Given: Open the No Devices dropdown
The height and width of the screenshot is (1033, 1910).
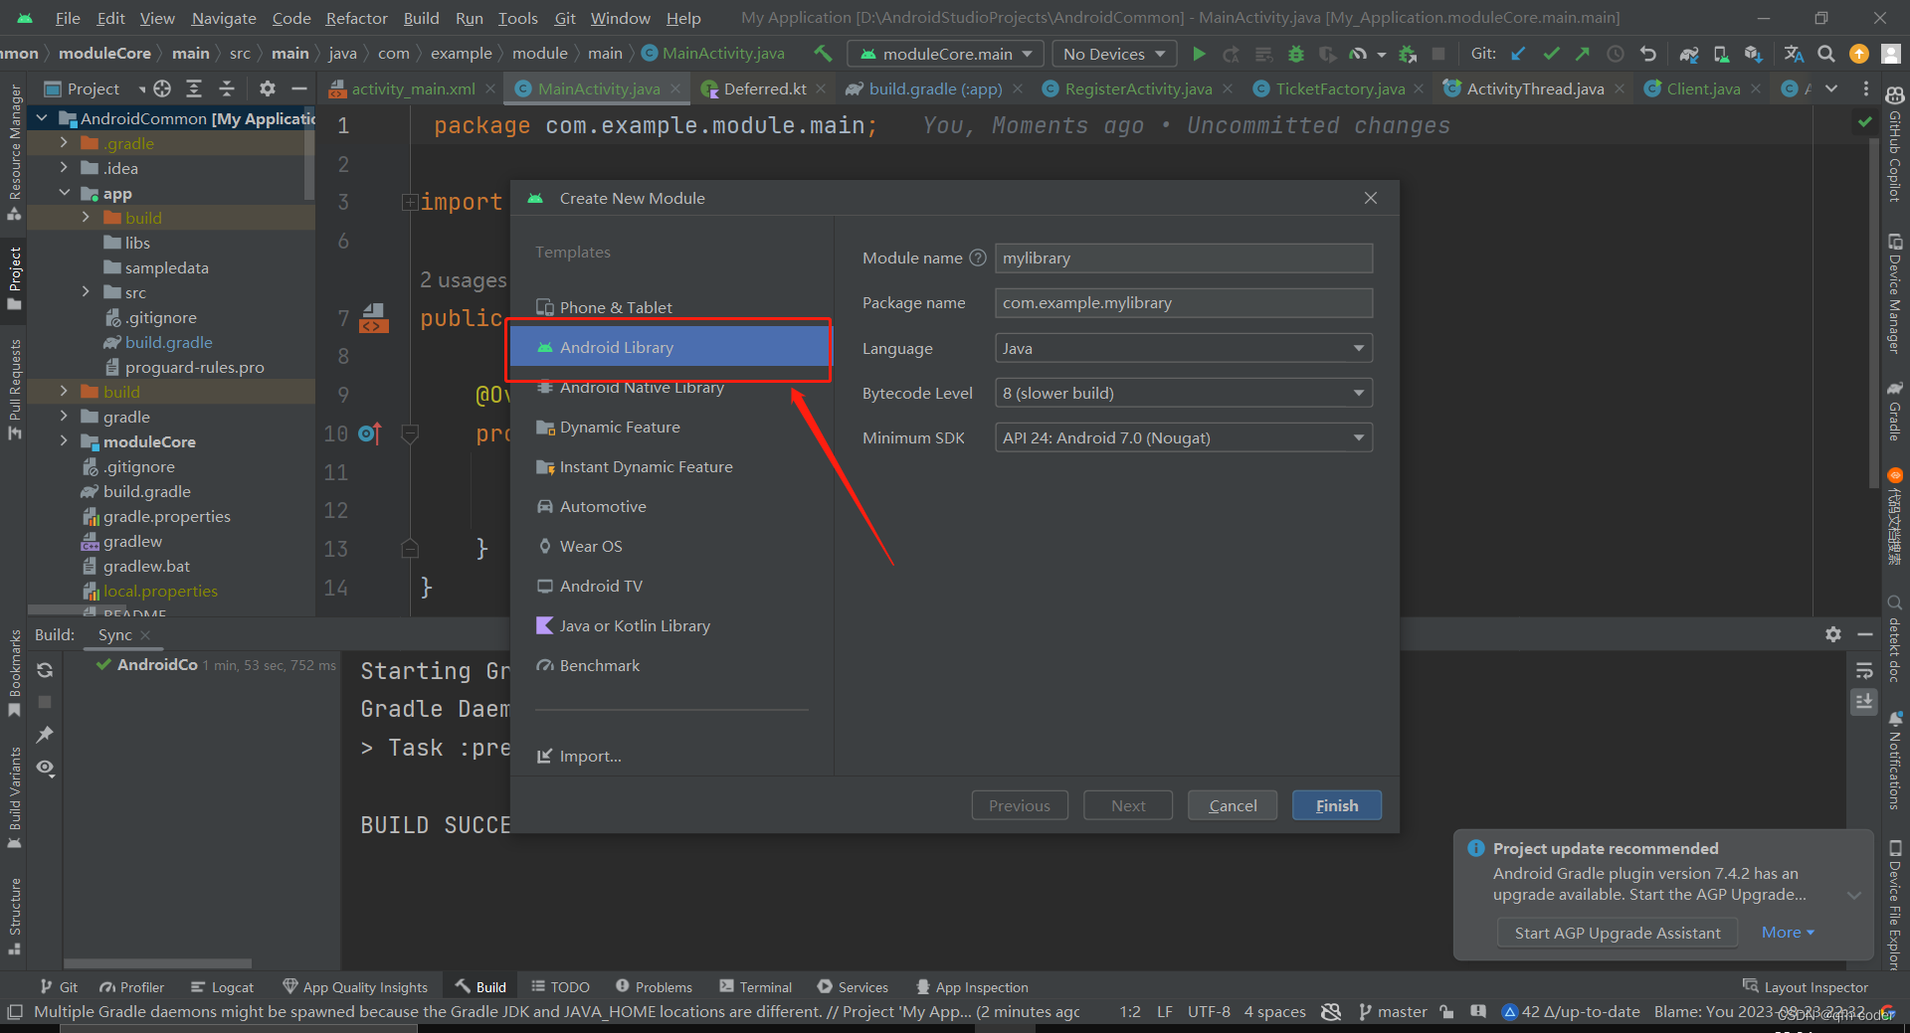Looking at the screenshot, I should 1113,54.
